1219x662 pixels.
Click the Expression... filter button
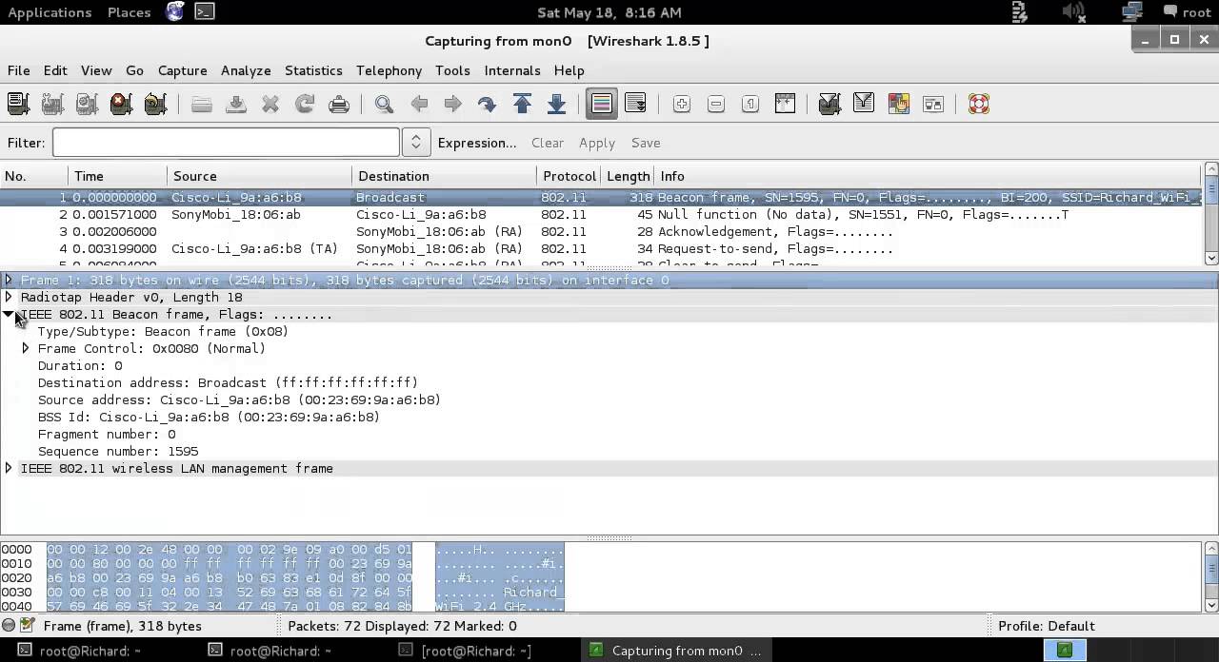click(477, 143)
